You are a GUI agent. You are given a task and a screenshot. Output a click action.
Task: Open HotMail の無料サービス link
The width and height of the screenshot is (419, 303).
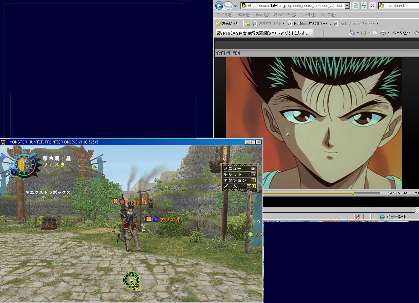click(309, 24)
